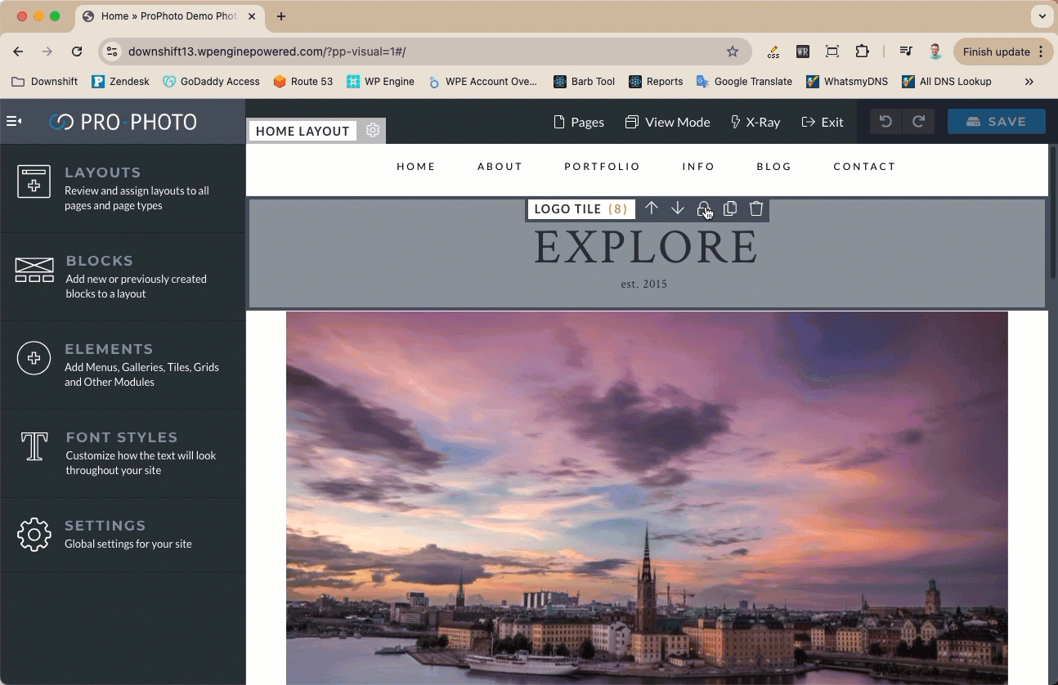
Task: Open the WR extension icon
Action: coord(803,51)
